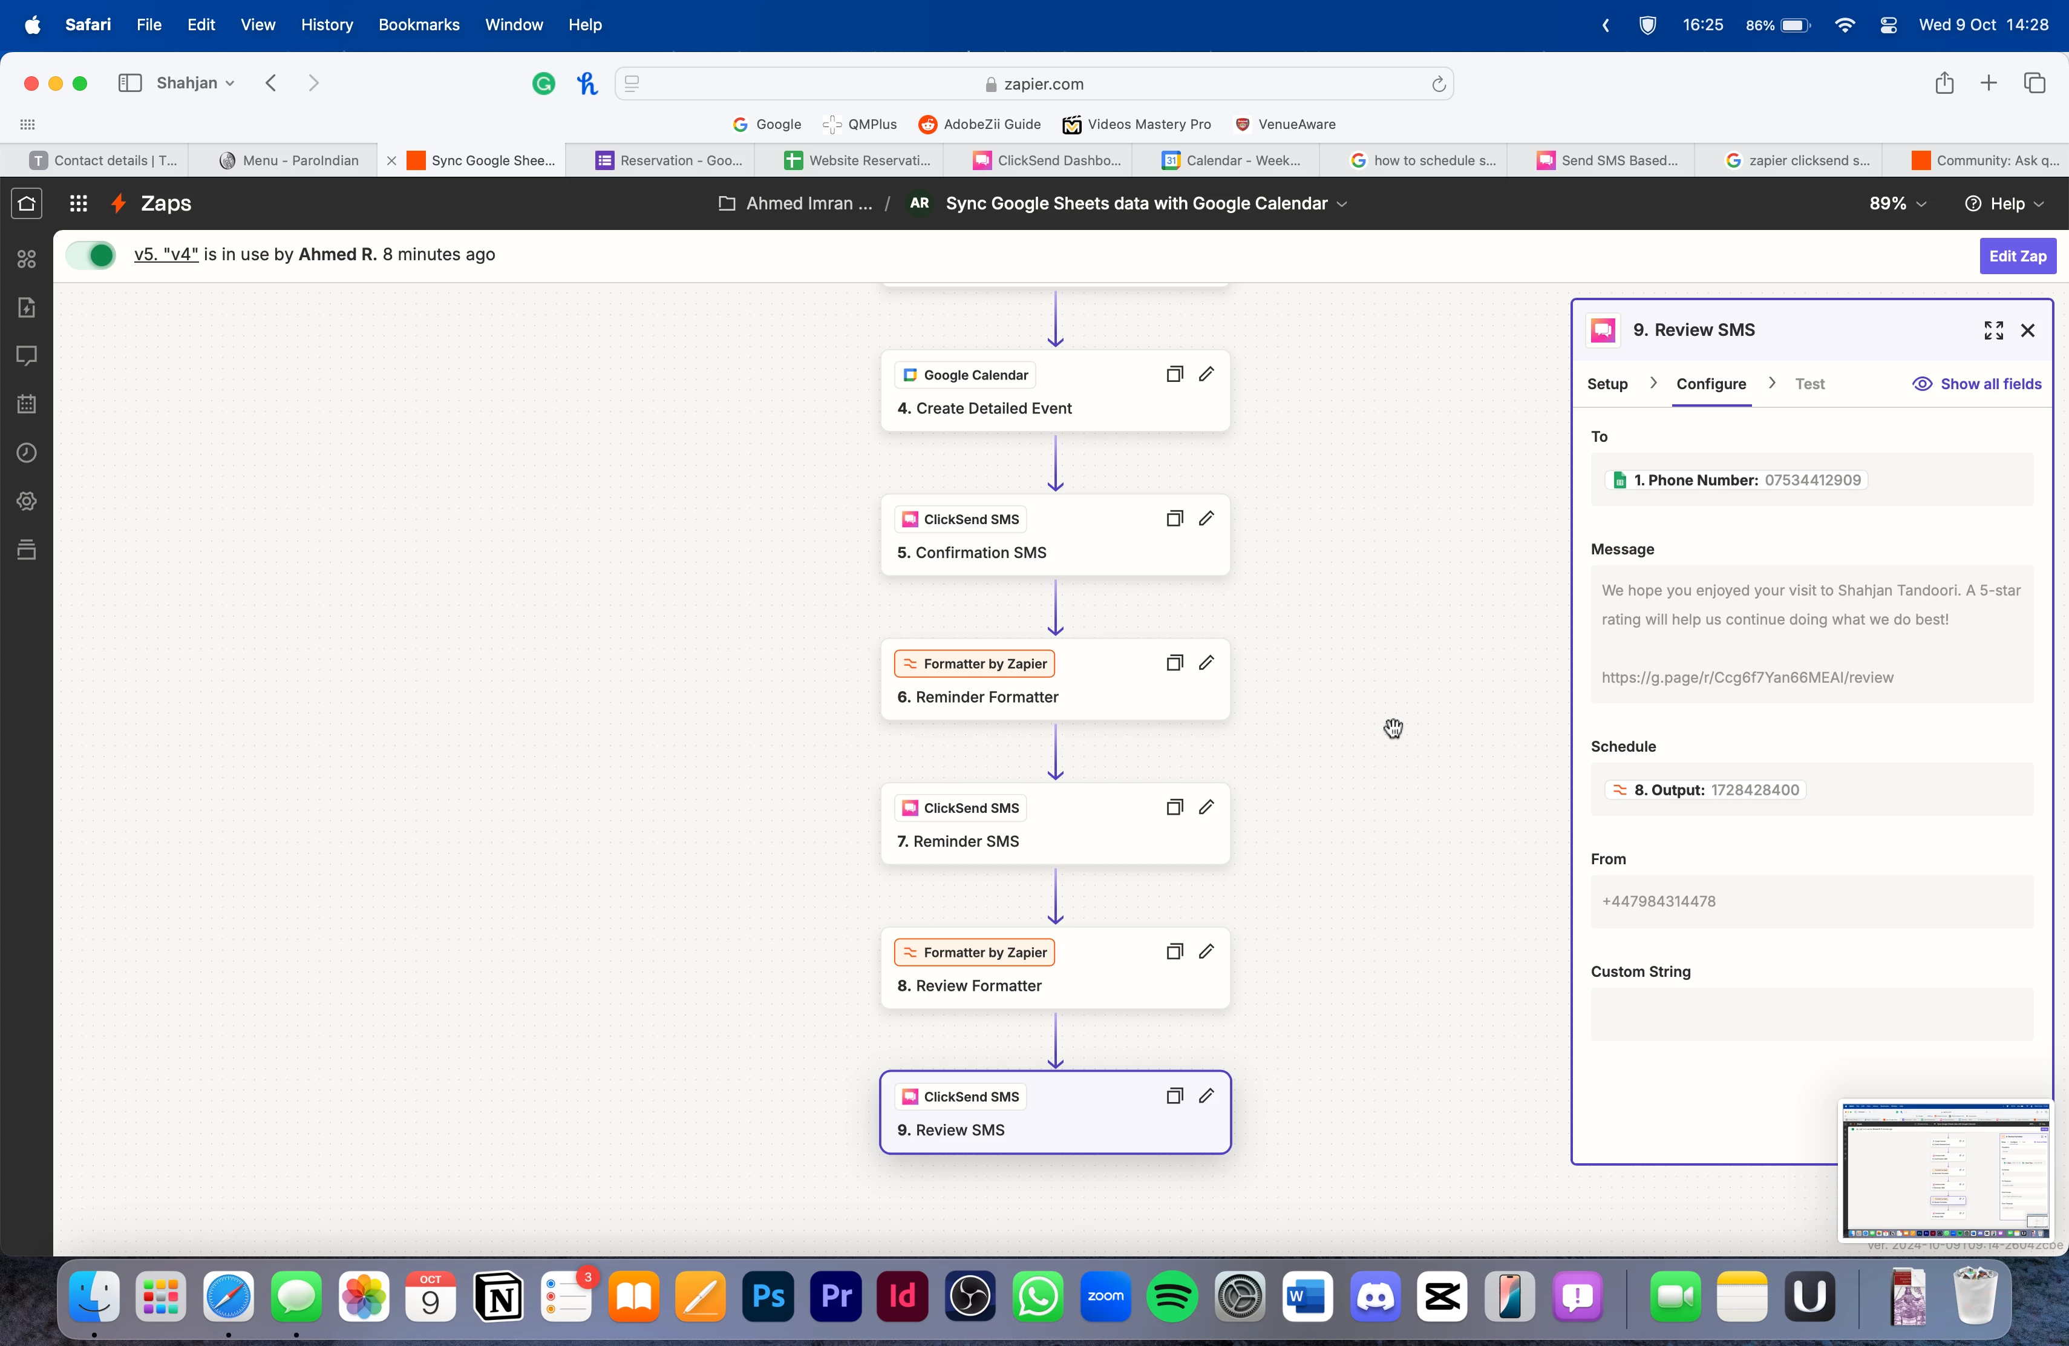Click duplicate icon on Review Formatter step
This screenshot has height=1346, width=2069.
pyautogui.click(x=1174, y=951)
